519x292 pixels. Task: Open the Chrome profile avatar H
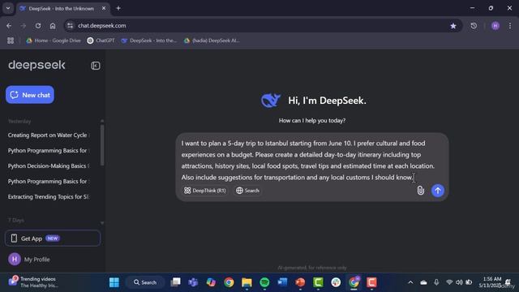[x=495, y=26]
